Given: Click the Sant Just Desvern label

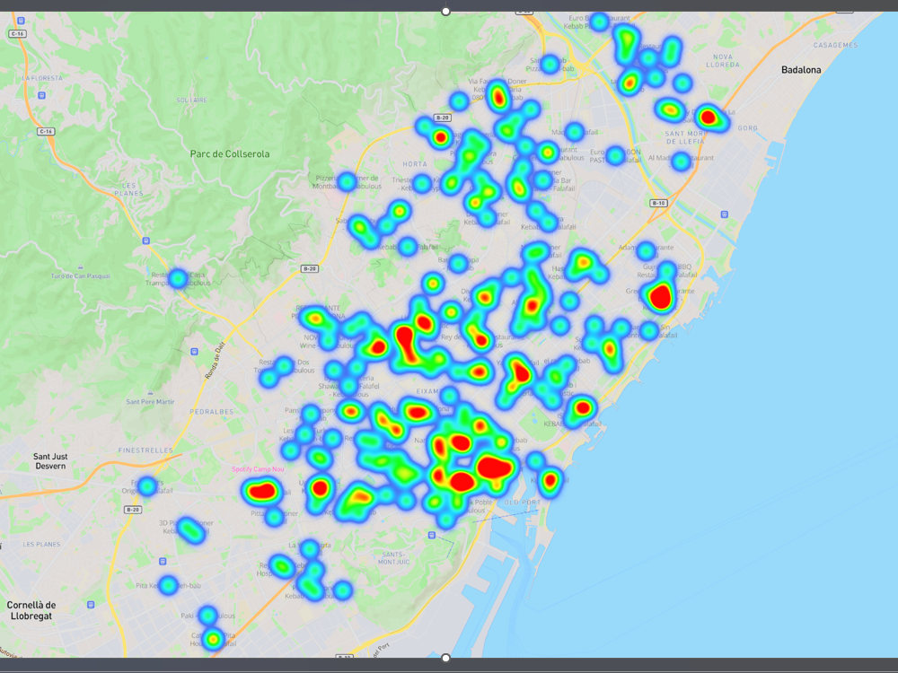Looking at the screenshot, I should (49, 461).
